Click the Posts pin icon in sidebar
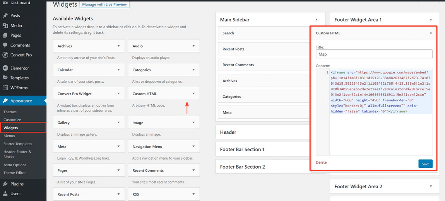The width and height of the screenshot is (445, 201). (5, 15)
